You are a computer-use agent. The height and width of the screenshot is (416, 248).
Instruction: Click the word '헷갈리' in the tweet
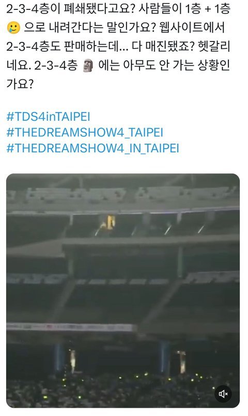(x=214, y=47)
